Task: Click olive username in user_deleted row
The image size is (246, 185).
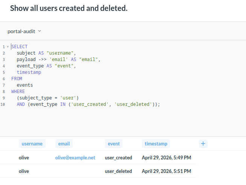Action: pyautogui.click(x=24, y=171)
